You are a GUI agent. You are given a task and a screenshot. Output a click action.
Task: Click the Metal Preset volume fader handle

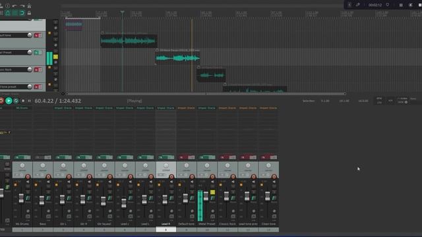click(206, 196)
